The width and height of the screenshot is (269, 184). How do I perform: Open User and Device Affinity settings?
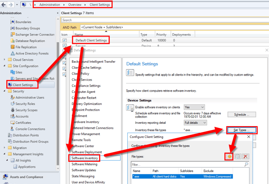click(88, 182)
